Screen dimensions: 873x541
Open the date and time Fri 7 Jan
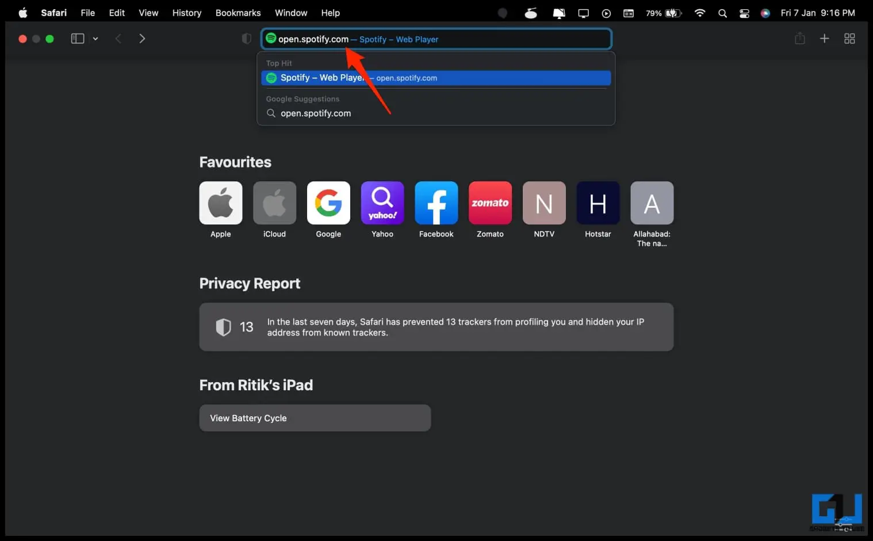coord(818,13)
